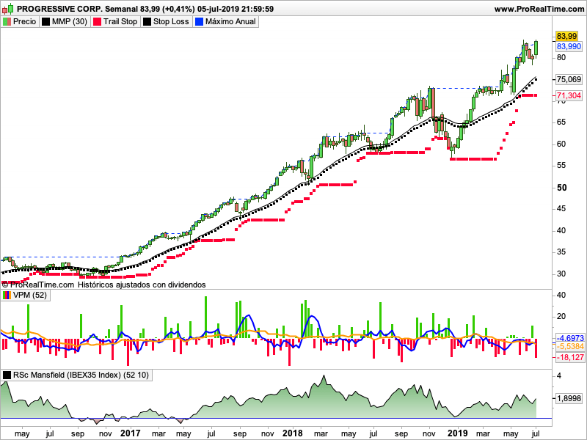Viewport: 587px width, 440px height.
Task: Click the green Precio legend icon
Action: (7, 22)
